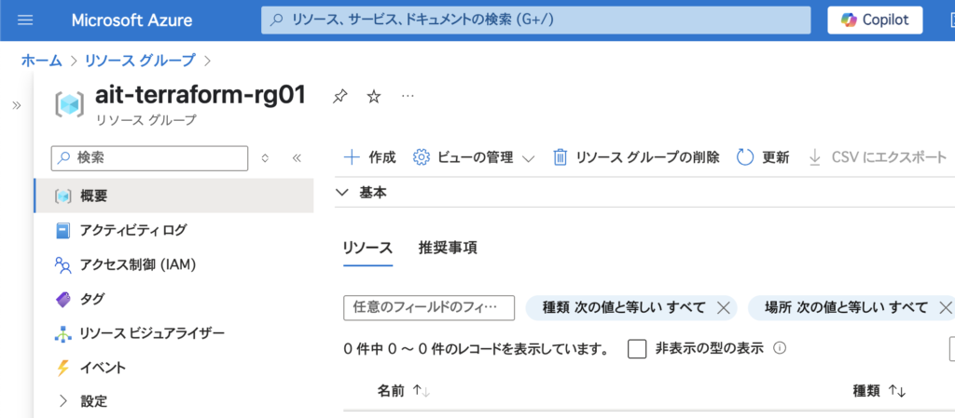
Task: Click the field filter input box
Action: click(429, 307)
